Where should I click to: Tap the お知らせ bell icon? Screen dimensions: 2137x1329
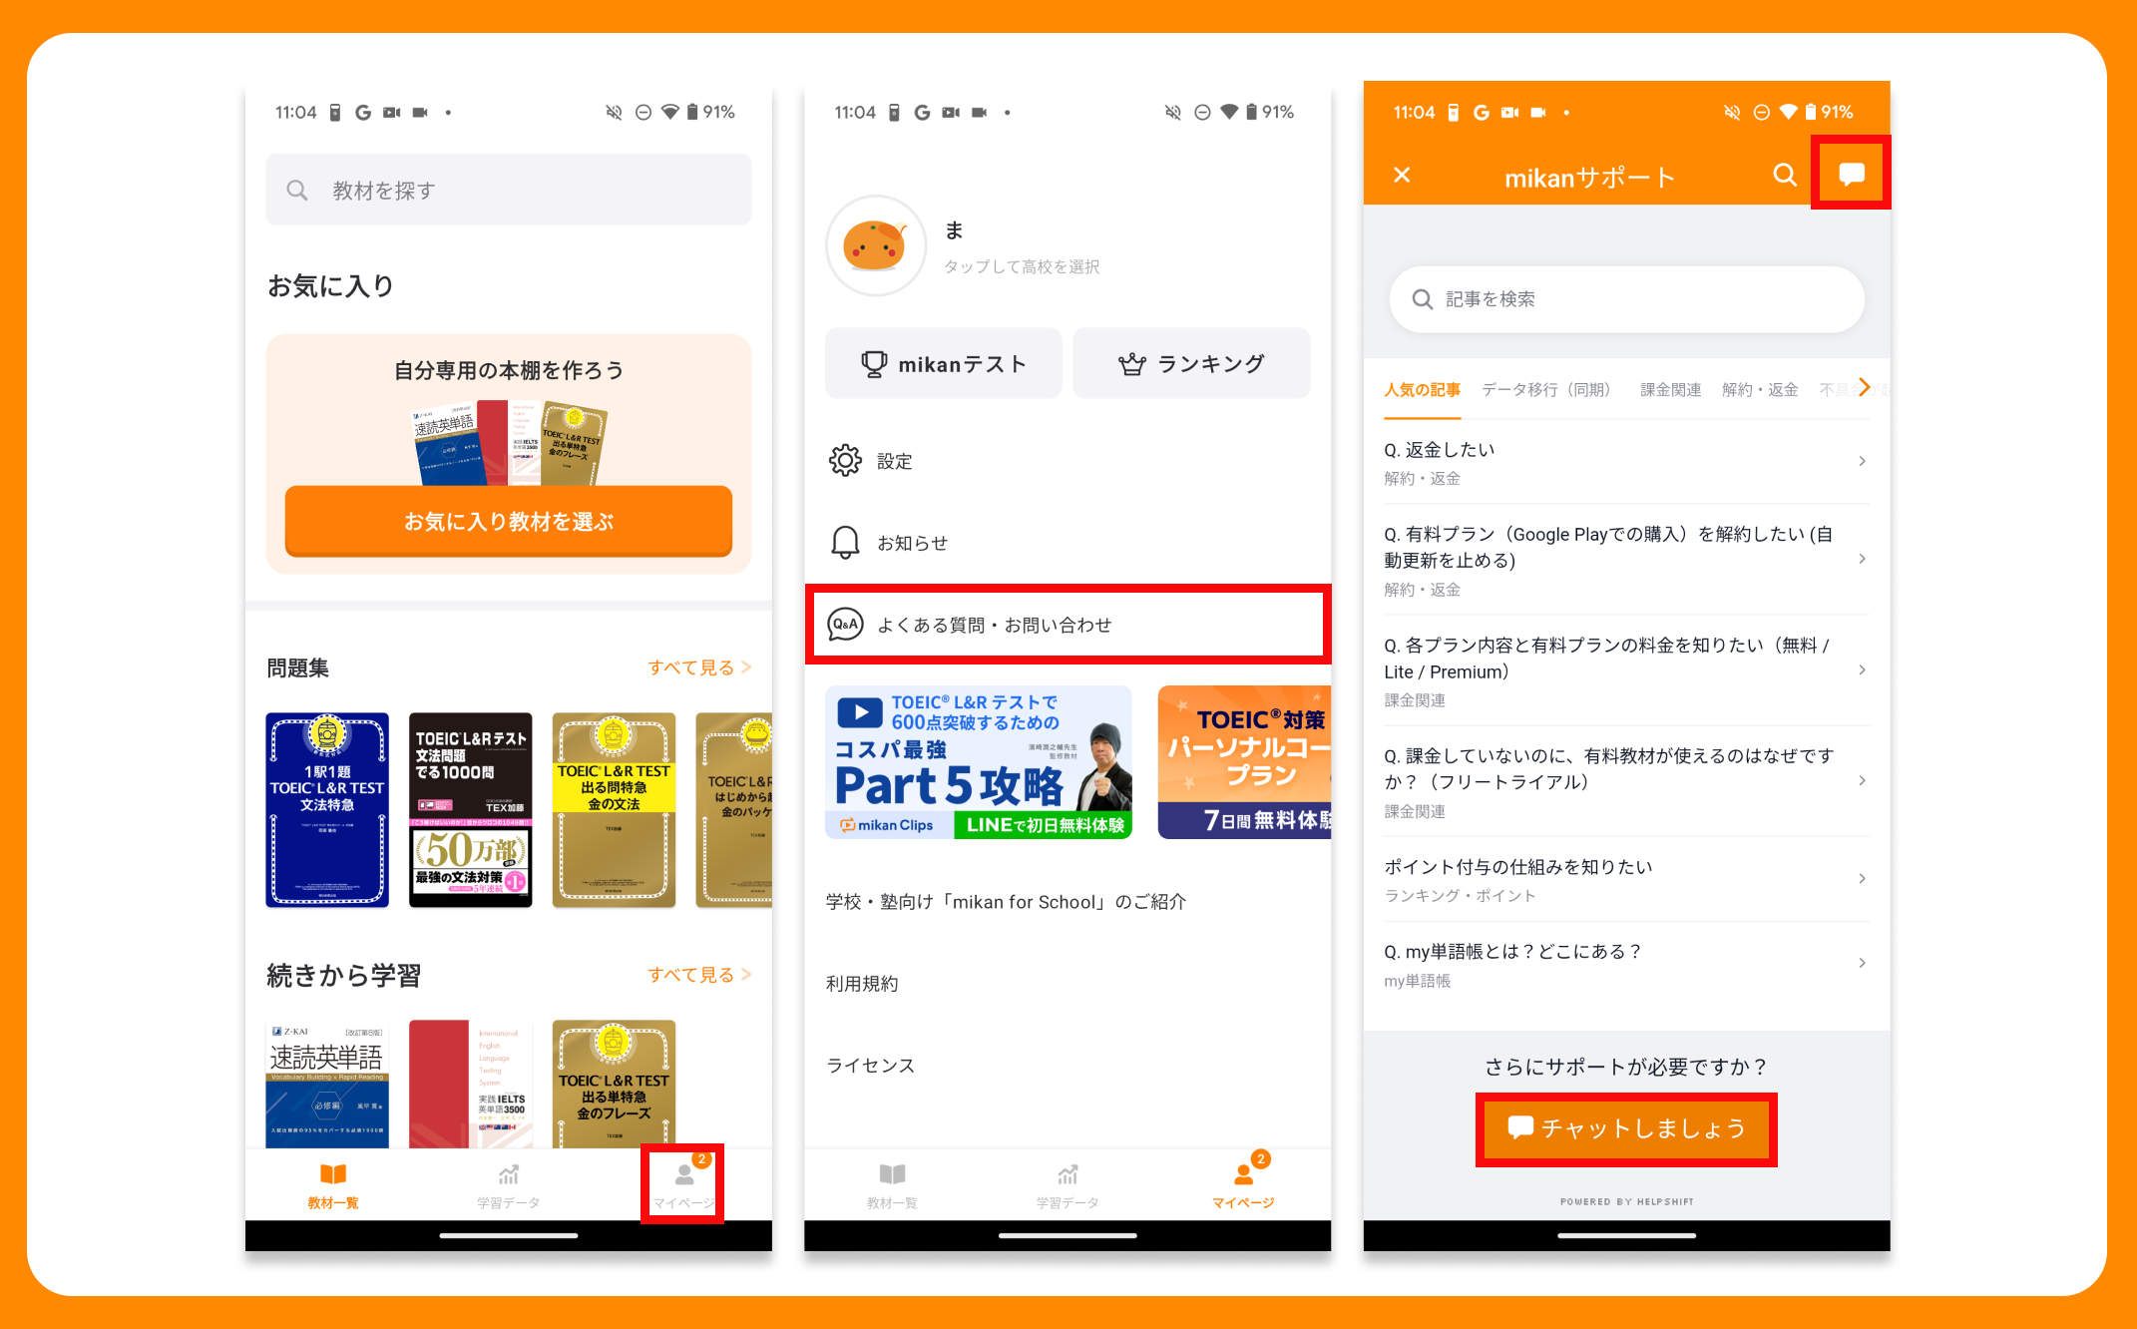point(845,542)
